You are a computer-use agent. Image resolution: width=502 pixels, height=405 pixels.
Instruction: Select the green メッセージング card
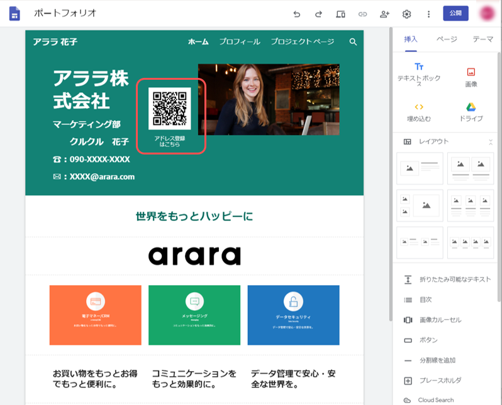click(194, 315)
